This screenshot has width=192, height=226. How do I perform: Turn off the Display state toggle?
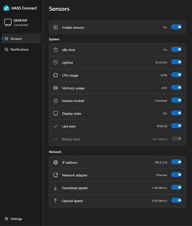[x=177, y=113]
